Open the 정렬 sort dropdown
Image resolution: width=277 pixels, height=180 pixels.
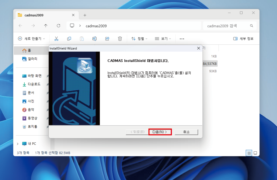[139, 38]
